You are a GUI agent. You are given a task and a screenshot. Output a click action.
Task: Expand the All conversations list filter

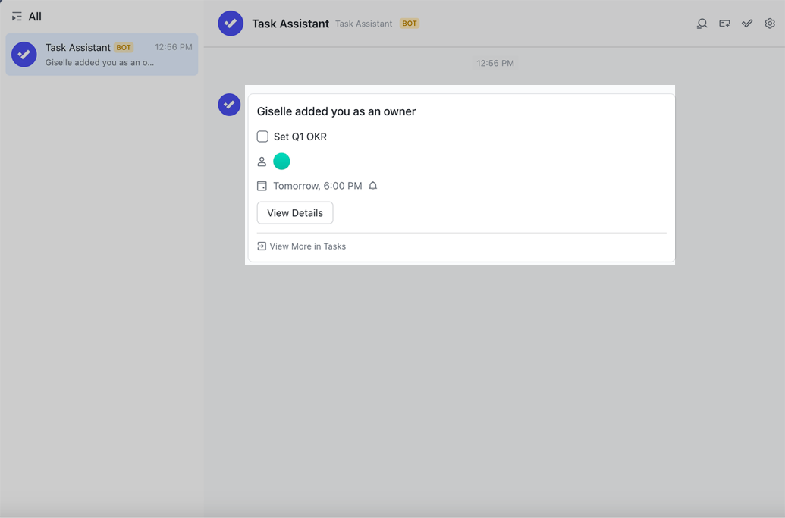pos(17,15)
